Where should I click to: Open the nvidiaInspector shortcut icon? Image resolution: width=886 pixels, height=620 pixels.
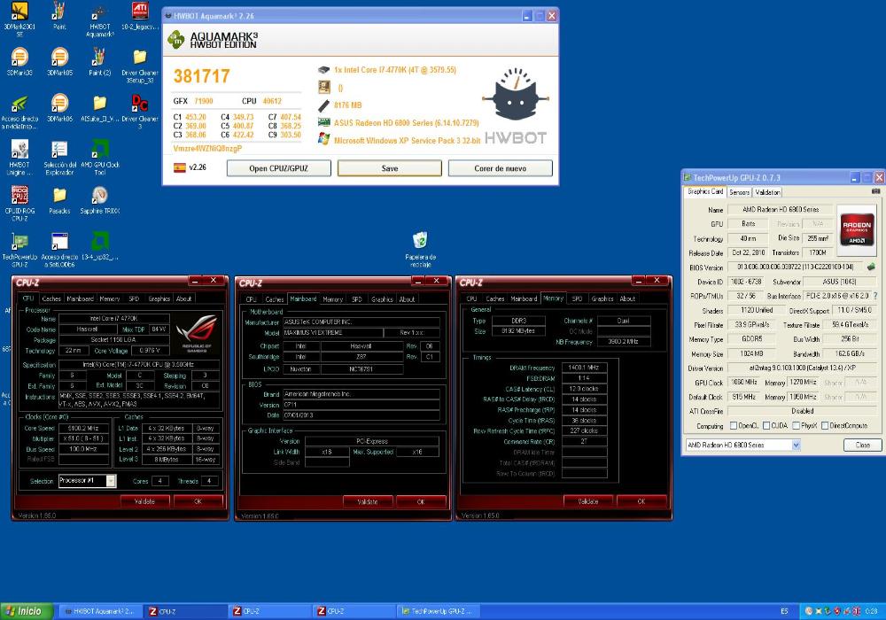(19, 112)
